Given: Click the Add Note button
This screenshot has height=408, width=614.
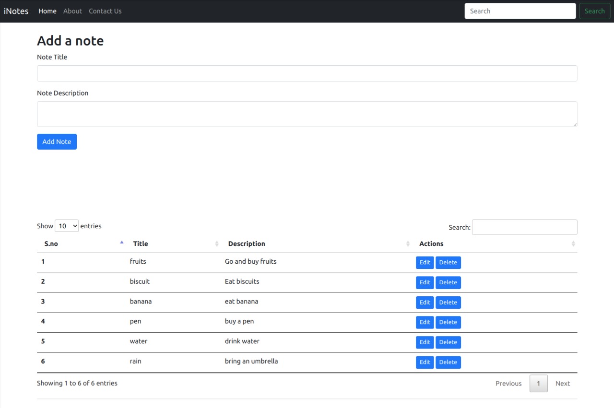Looking at the screenshot, I should (57, 141).
